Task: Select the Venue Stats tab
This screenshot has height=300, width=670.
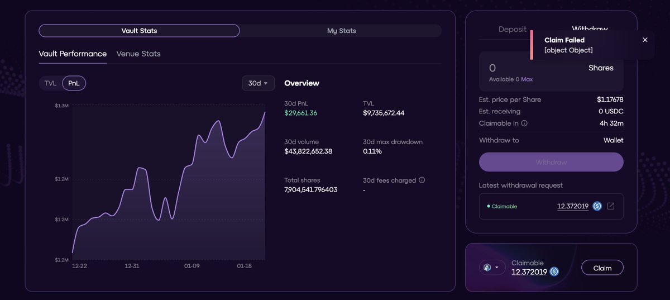Action: coord(138,54)
